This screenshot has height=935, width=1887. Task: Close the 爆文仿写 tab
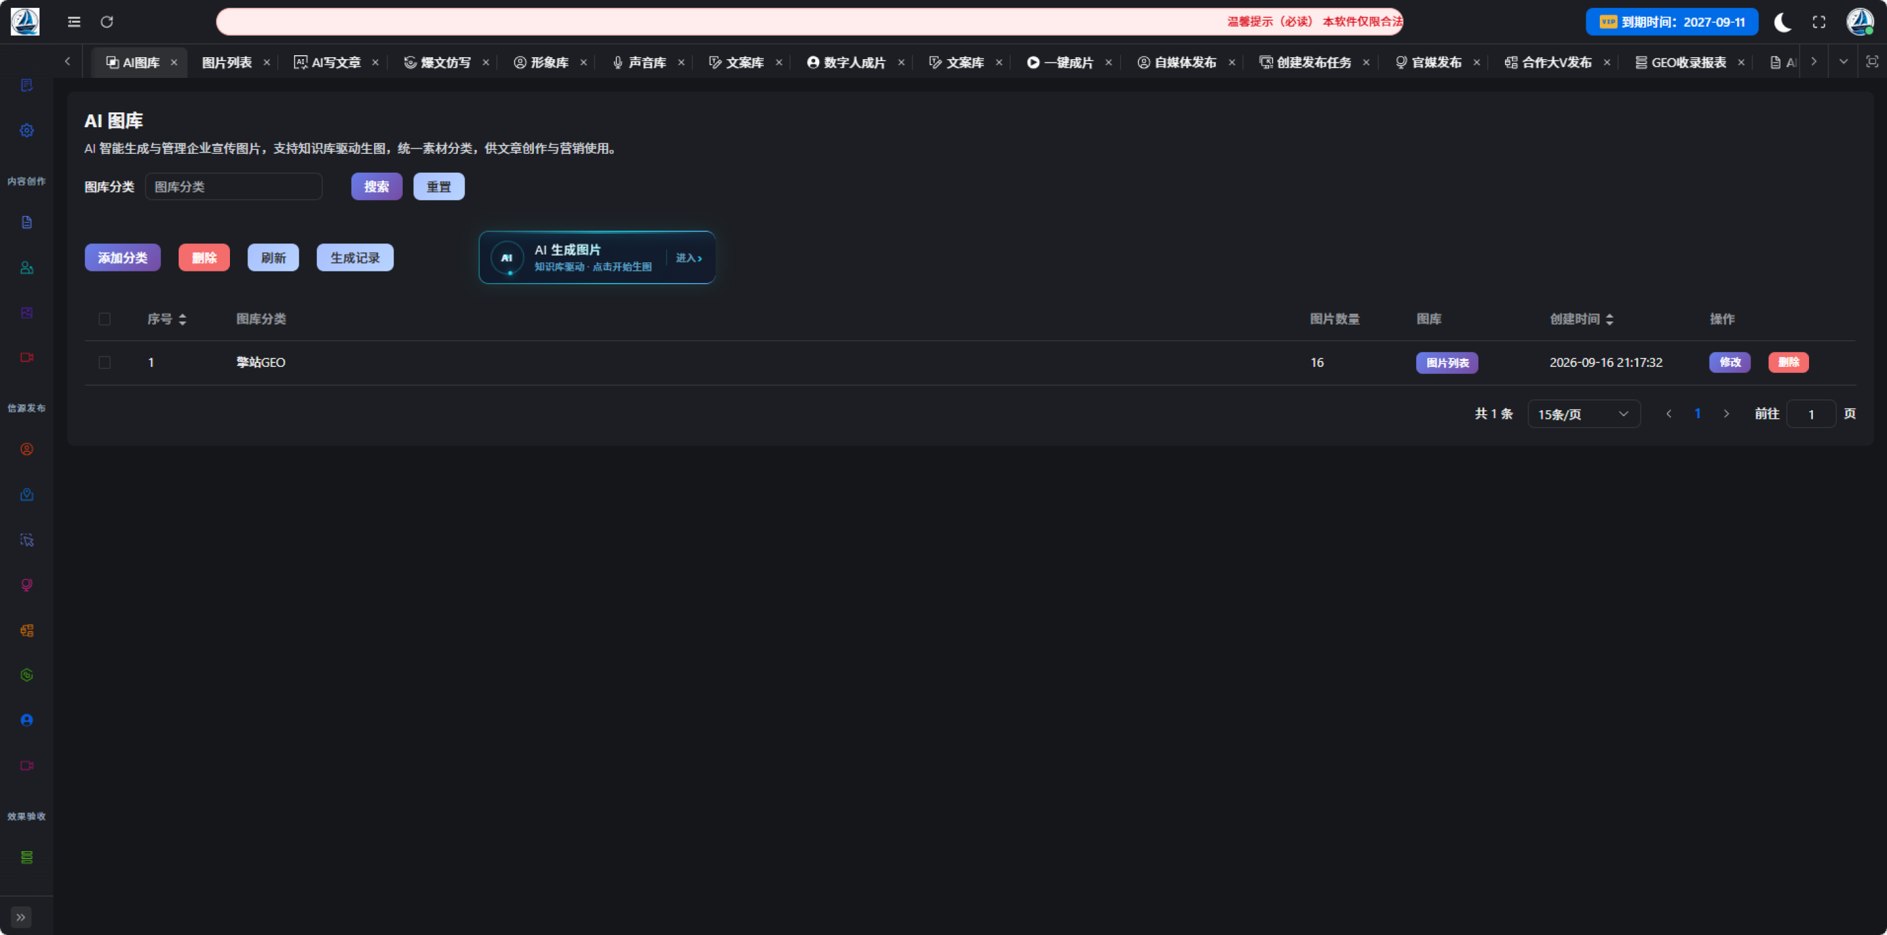pos(486,63)
